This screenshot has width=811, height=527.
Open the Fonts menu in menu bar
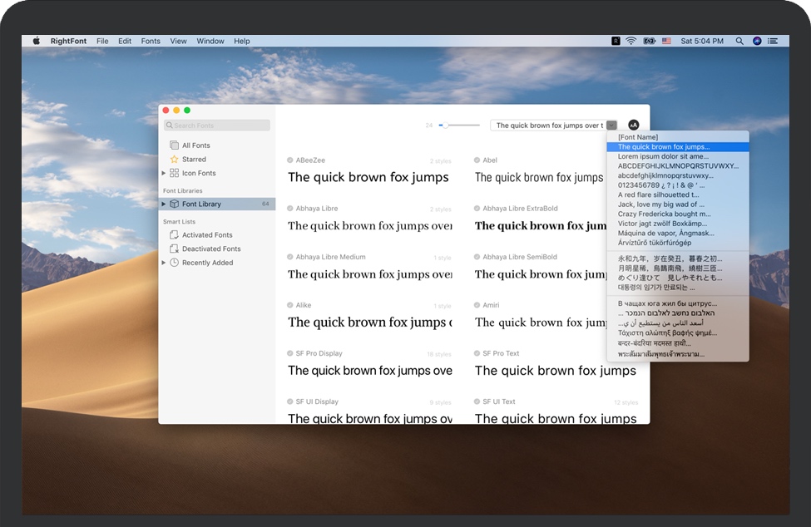click(x=151, y=41)
